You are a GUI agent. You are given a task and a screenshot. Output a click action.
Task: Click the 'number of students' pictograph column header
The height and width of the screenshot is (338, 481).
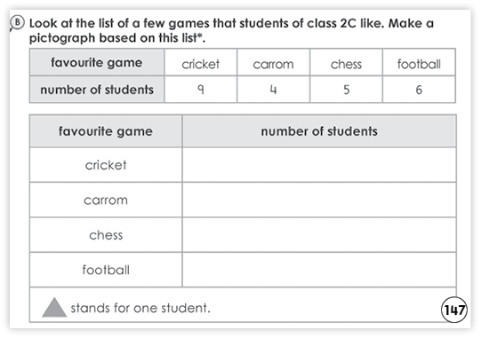point(319,131)
